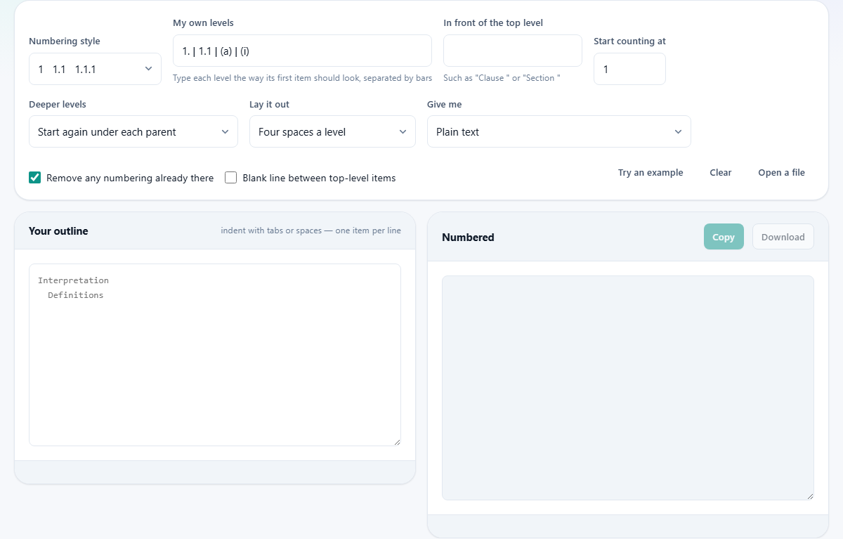This screenshot has height=539, width=843.
Task: Click the My own levels label
Action: click(x=203, y=23)
